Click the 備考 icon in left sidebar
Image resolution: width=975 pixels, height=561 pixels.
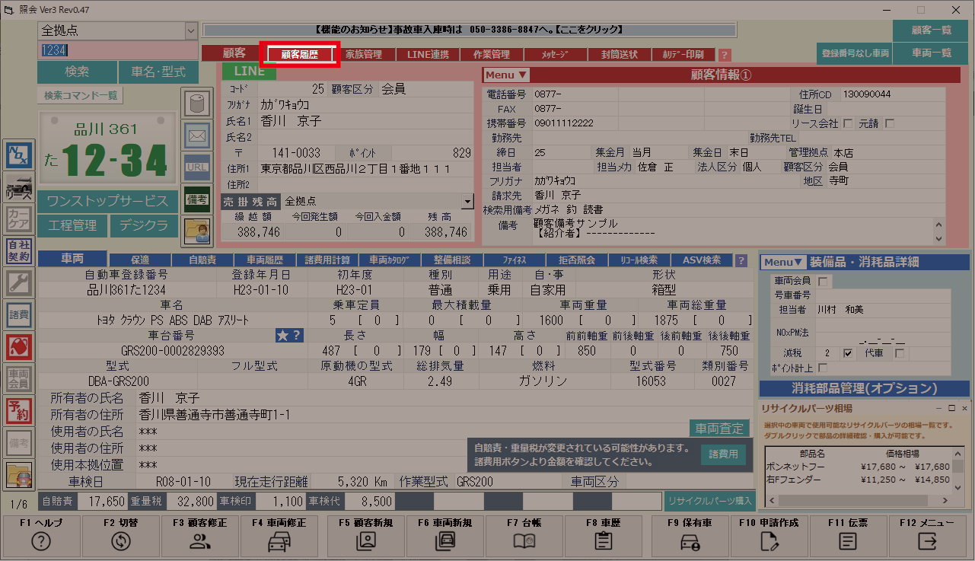coord(19,442)
